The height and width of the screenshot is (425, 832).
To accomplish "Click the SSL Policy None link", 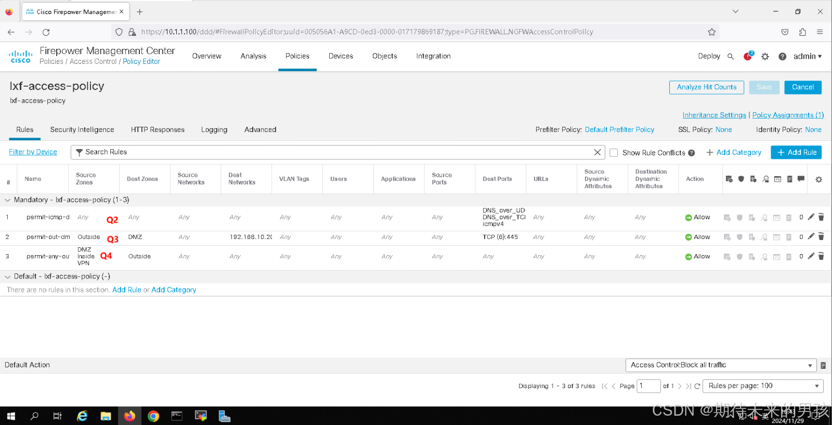I will pyautogui.click(x=723, y=130).
